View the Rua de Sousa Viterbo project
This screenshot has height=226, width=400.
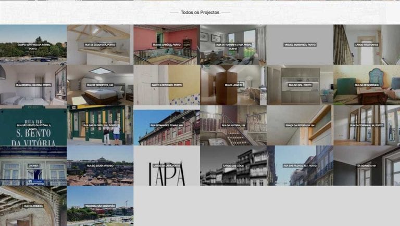[x=100, y=166]
